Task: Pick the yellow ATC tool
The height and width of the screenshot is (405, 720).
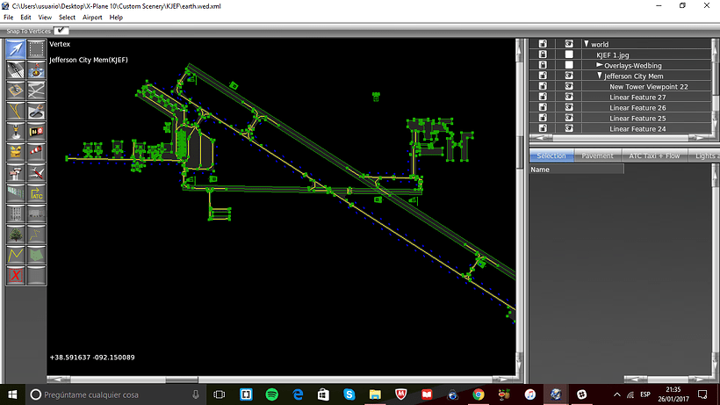Action: (x=36, y=193)
